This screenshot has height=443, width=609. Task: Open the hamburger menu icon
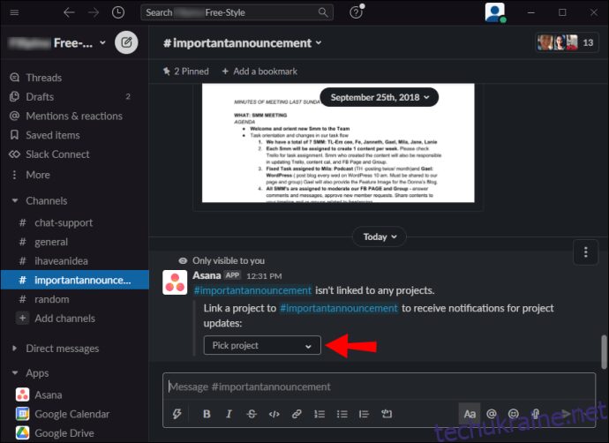[x=14, y=12]
